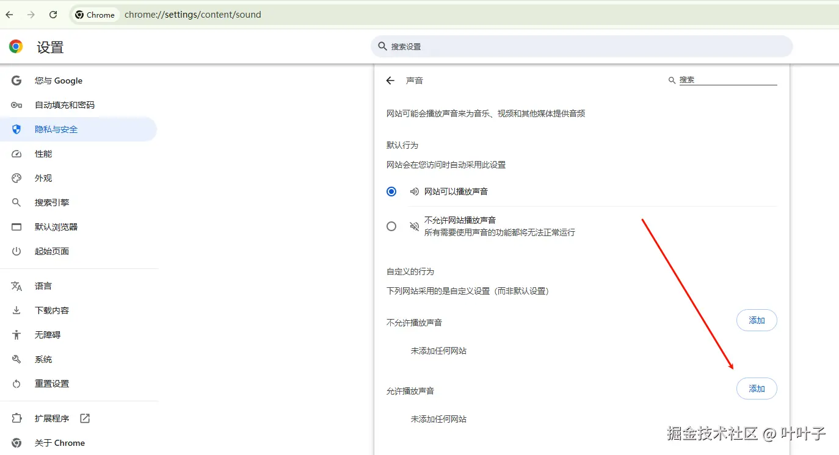Click the Chrome logo beside 设置
This screenshot has width=839, height=455.
click(x=16, y=46)
